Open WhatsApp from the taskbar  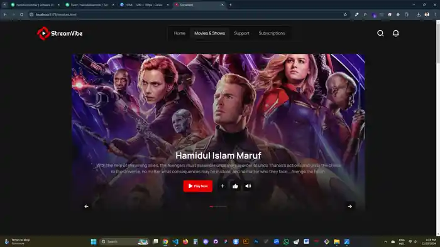(x=286, y=242)
